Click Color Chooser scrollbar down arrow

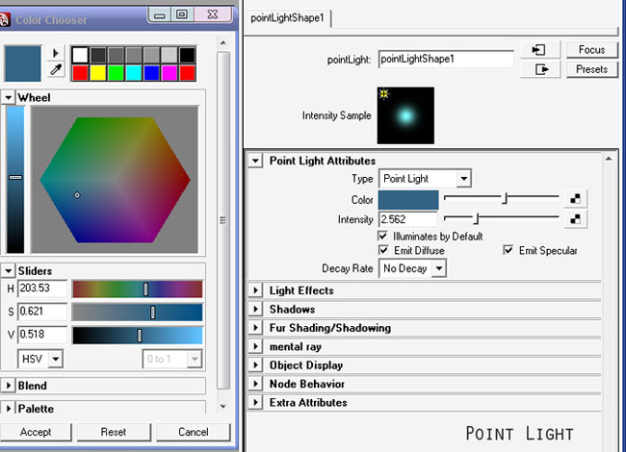pyautogui.click(x=223, y=406)
